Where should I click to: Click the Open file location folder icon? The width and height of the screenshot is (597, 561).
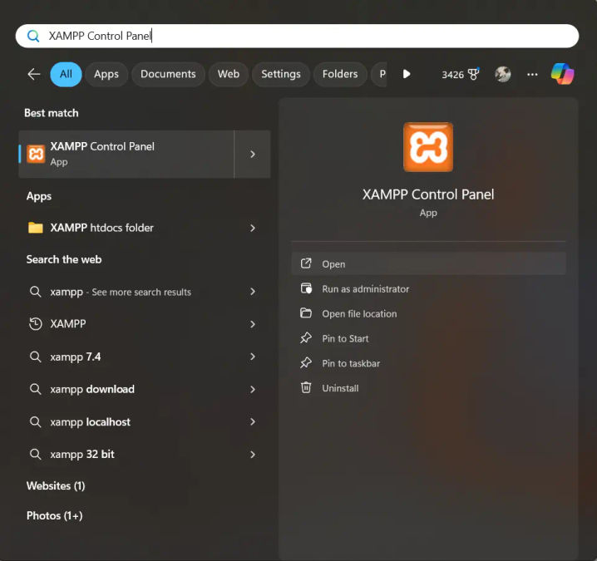click(306, 313)
